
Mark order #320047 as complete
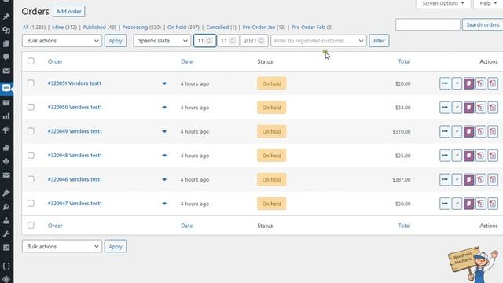[x=457, y=204]
